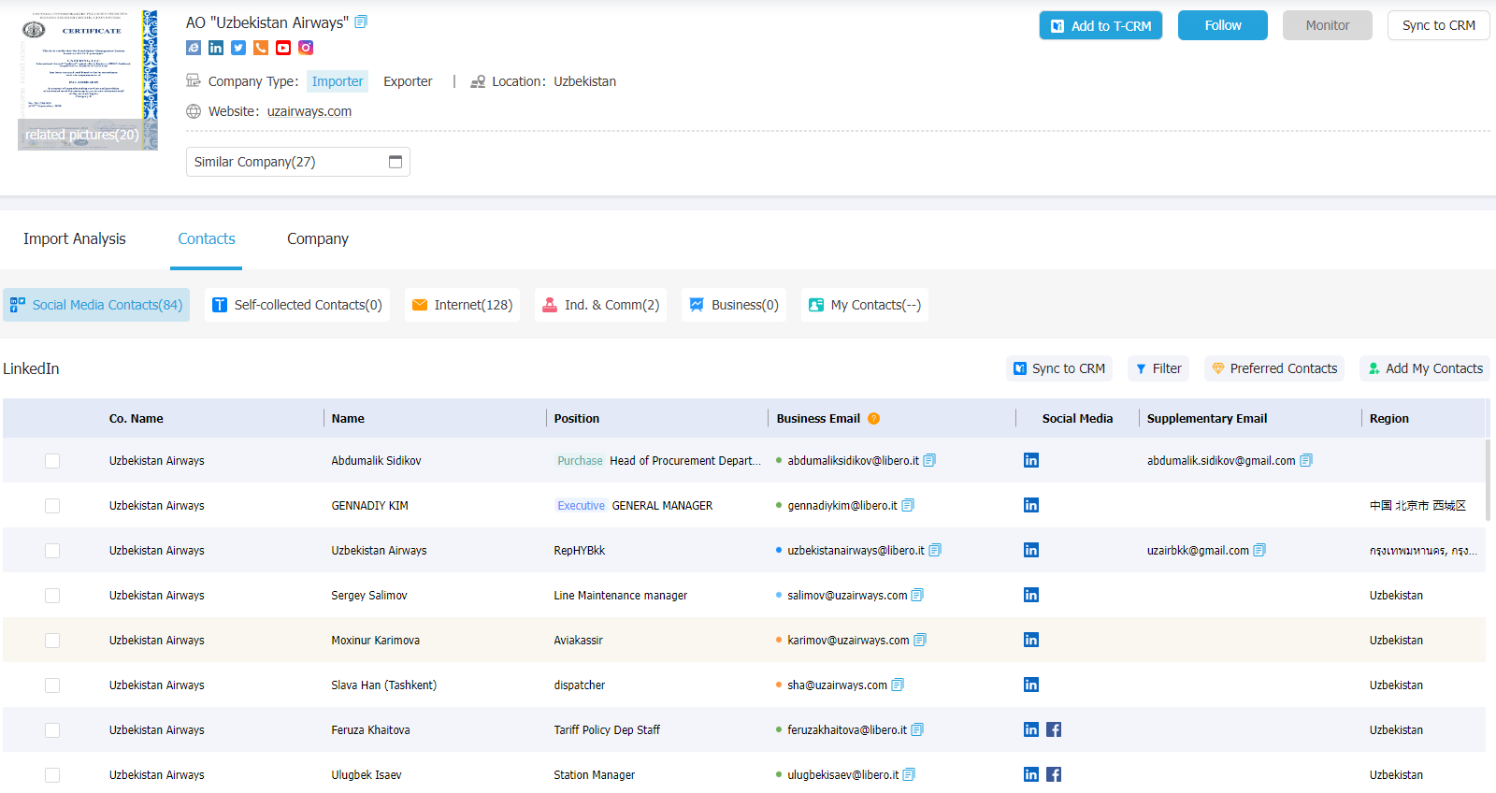
Task: Copy email sha@uzairways.com
Action: coord(898,685)
